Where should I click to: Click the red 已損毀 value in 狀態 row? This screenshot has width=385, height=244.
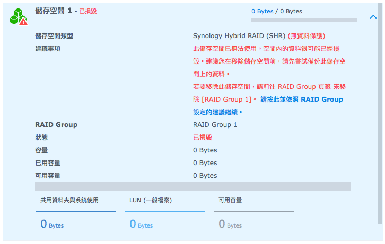[203, 138]
